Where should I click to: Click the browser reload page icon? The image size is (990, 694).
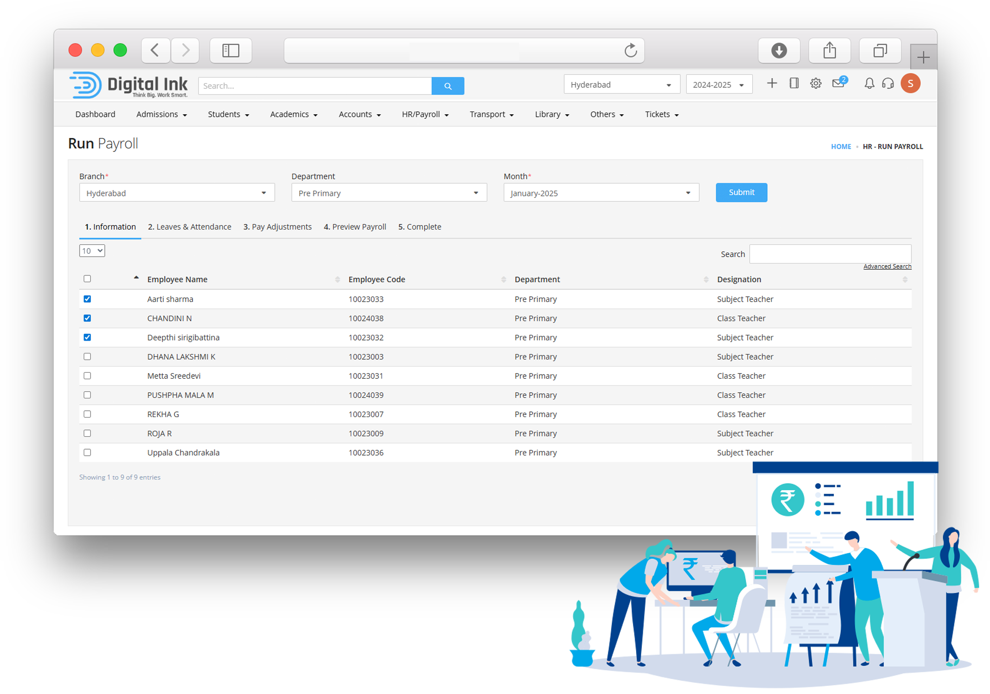point(630,51)
